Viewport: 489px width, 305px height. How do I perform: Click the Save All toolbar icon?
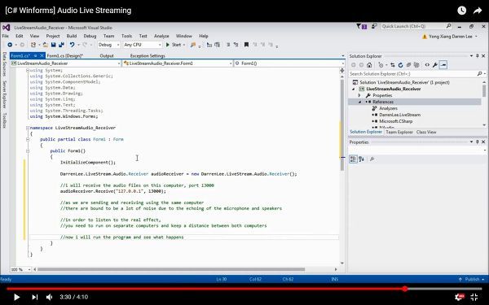click(61, 45)
